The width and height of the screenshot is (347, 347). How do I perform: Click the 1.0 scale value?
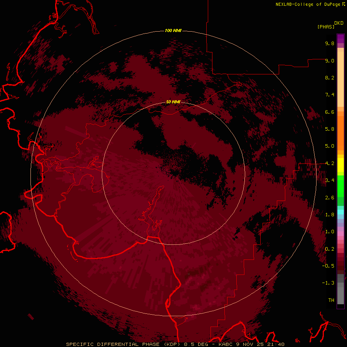[x=330, y=232]
